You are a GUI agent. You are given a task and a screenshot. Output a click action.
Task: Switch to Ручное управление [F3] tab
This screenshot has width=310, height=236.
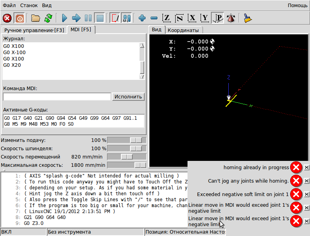[x=34, y=30]
